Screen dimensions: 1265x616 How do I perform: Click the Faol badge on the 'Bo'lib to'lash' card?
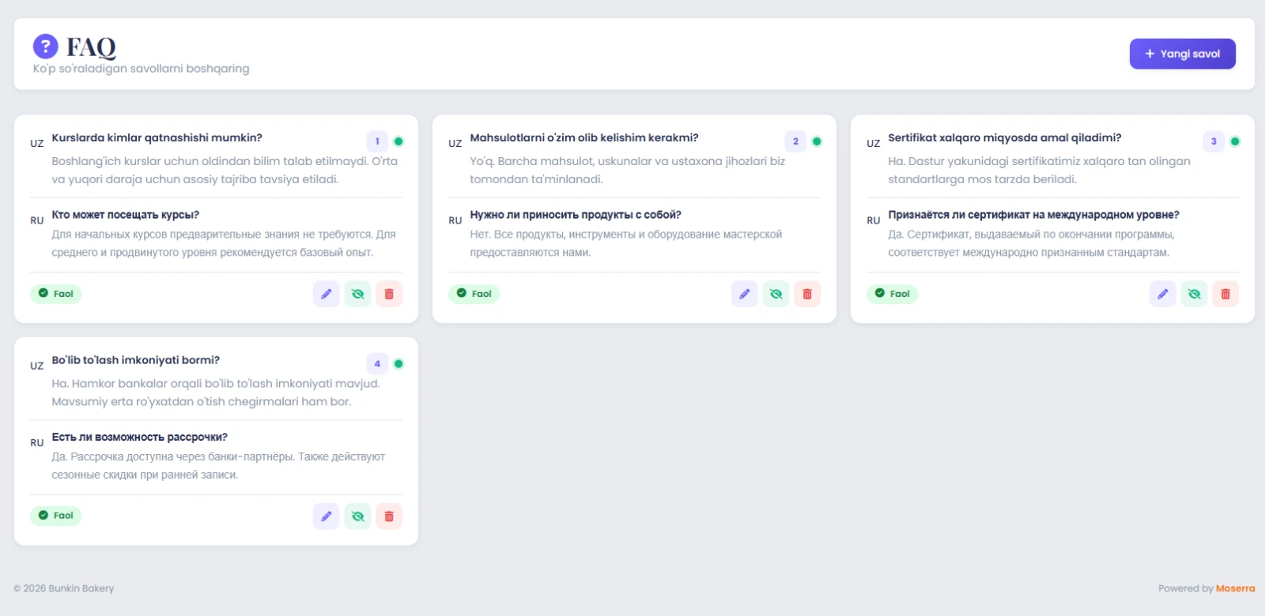coord(55,516)
